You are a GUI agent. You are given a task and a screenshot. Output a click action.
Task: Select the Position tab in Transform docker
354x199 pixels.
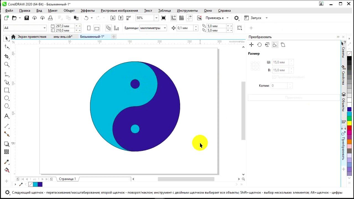[x=251, y=45]
